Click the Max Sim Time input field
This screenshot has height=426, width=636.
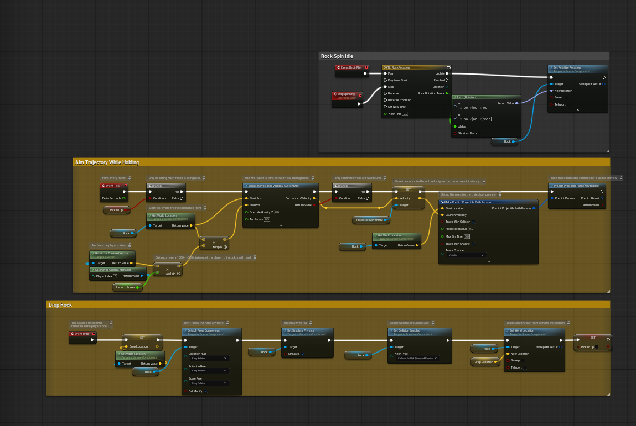point(467,236)
